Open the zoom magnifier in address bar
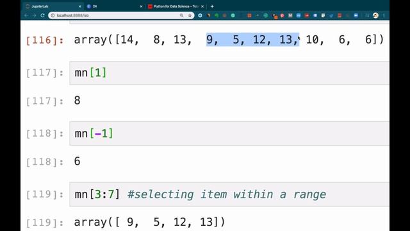 click(x=181, y=15)
